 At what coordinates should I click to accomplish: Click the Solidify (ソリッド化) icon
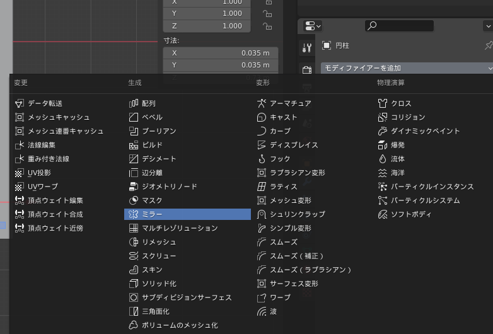134,284
